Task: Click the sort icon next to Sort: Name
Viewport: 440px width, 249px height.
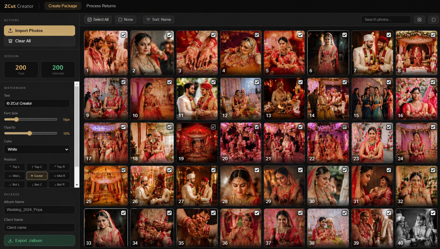Action: 148,20
